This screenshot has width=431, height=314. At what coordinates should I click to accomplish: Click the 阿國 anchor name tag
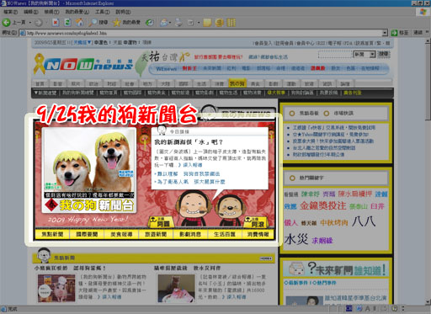click(x=161, y=222)
